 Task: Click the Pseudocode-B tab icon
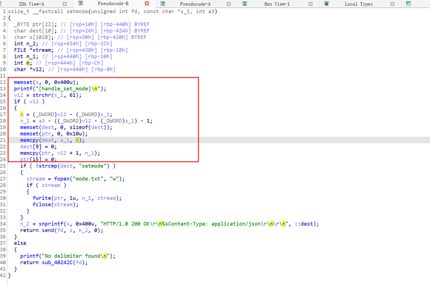tap(81, 4)
